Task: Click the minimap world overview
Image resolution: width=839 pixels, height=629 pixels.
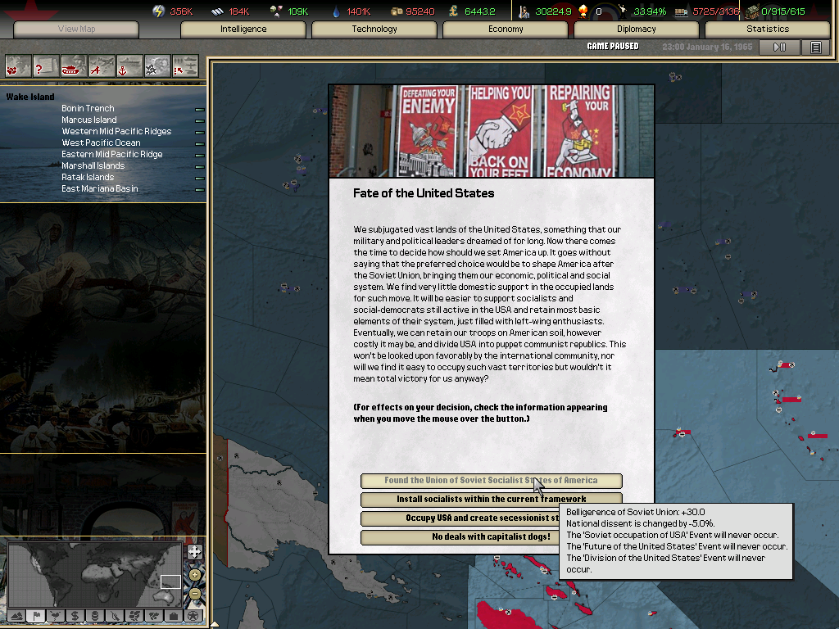Action: pos(94,573)
